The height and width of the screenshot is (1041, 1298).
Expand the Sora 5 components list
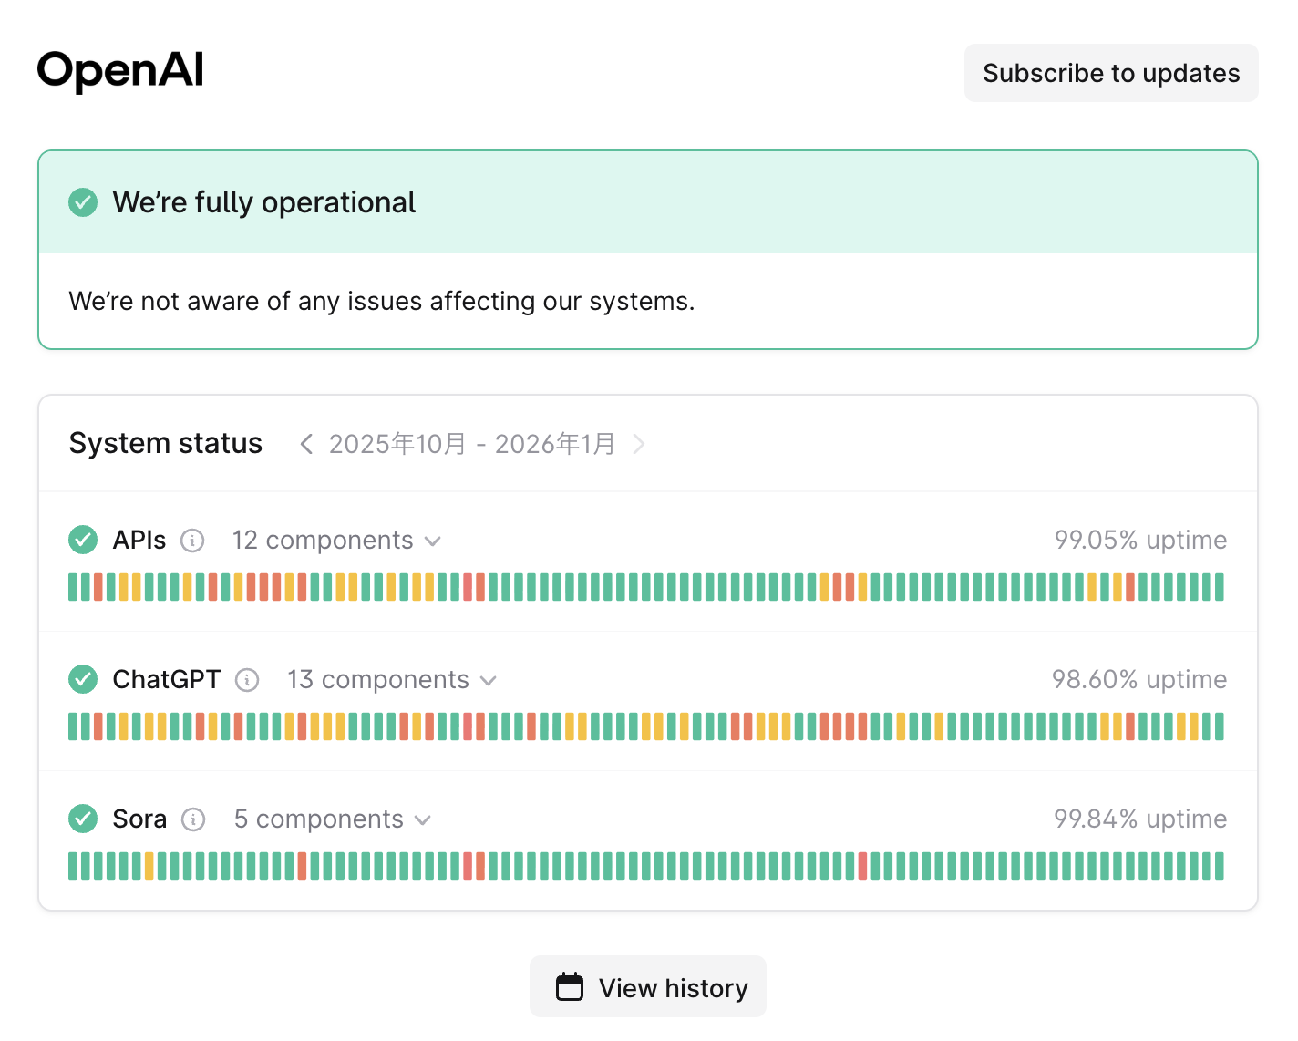332,819
